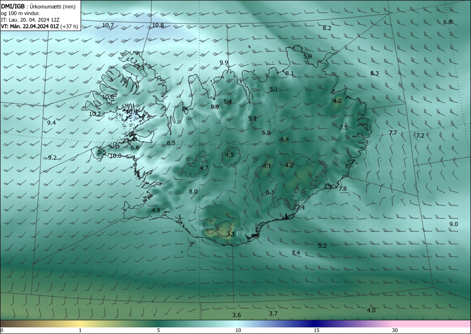
Task: Click the 8.3 value label
Action: coord(374,73)
